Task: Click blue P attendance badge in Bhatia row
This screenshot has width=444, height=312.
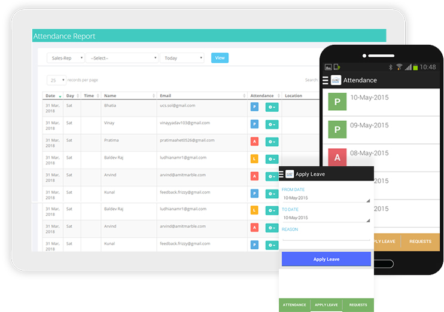Action: click(x=254, y=106)
